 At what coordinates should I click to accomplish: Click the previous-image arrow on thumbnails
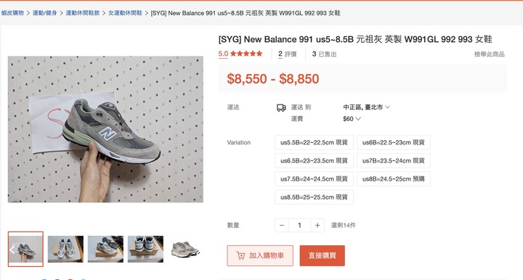coord(12,250)
